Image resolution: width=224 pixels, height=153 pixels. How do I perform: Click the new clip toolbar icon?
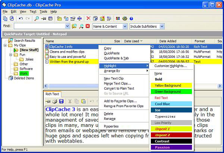point(66,18)
